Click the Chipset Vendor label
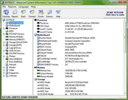The height and width of the screenshot is (100, 128). click(x=46, y=53)
